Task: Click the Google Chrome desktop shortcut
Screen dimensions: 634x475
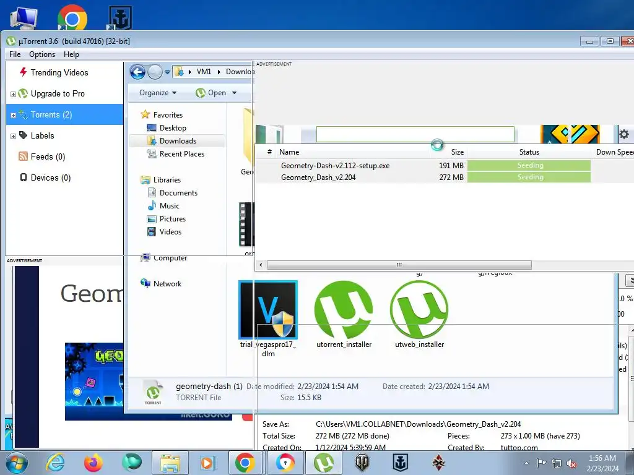Action: [72, 18]
